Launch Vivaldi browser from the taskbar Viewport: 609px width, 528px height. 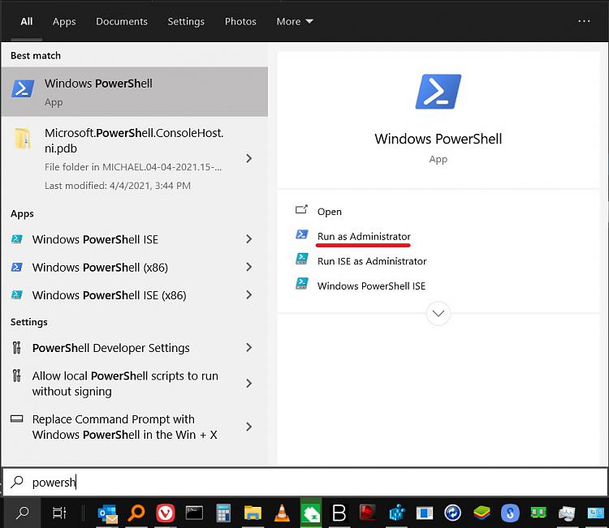166,513
